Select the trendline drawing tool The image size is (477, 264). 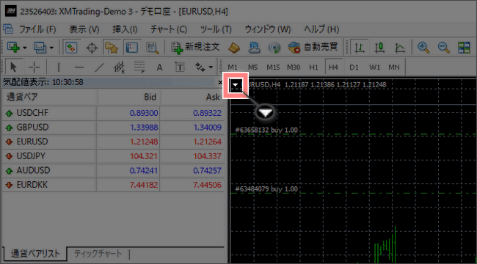(99, 67)
